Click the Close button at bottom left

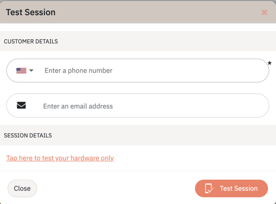point(22,188)
